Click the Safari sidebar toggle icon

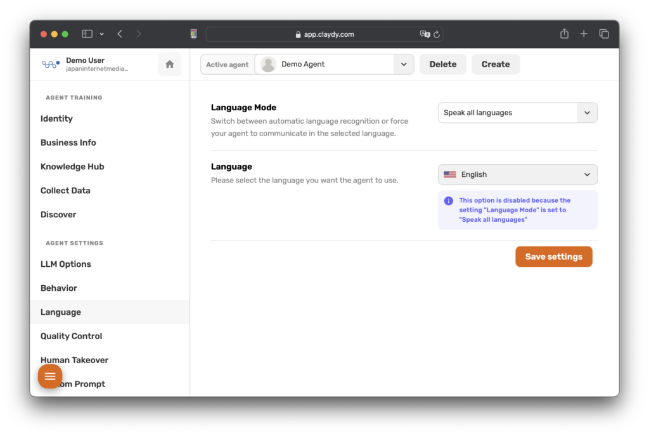pos(87,34)
